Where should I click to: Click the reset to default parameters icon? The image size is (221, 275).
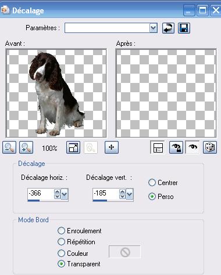coord(168,28)
